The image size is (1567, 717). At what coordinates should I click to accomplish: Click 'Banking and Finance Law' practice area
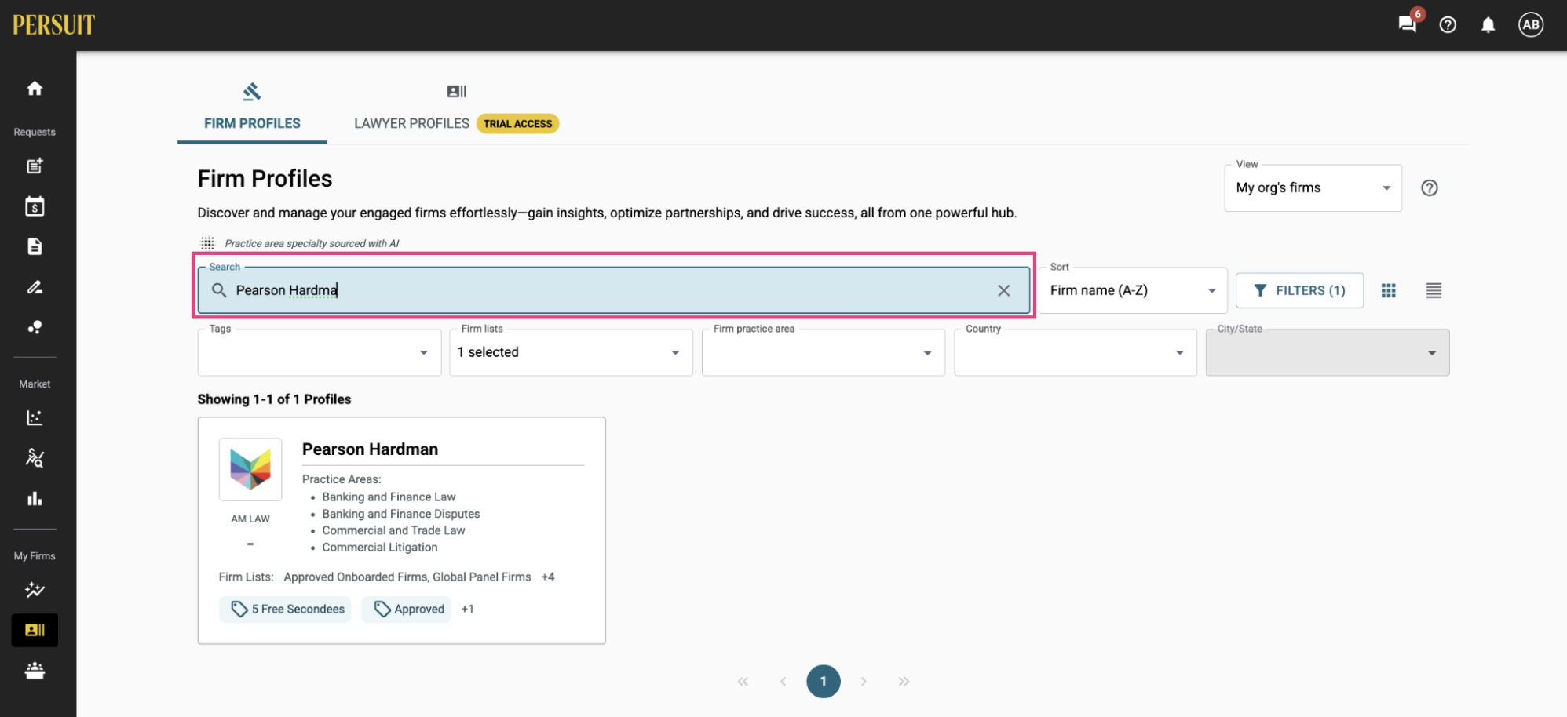389,497
